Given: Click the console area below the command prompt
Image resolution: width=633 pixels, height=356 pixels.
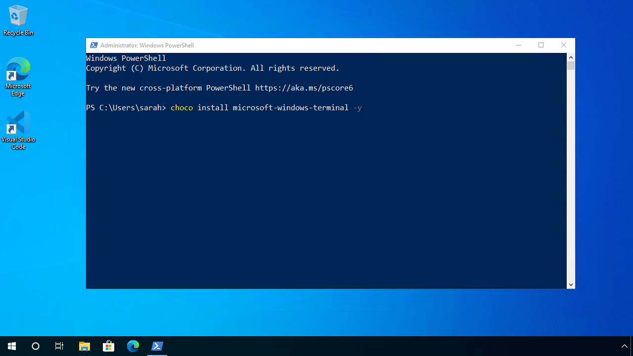Looking at the screenshot, I should (326, 198).
